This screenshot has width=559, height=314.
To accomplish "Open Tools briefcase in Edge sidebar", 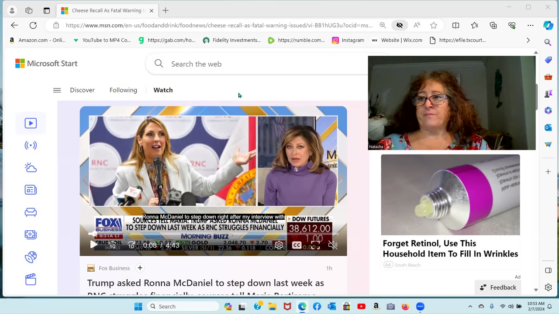I will tap(548, 77).
